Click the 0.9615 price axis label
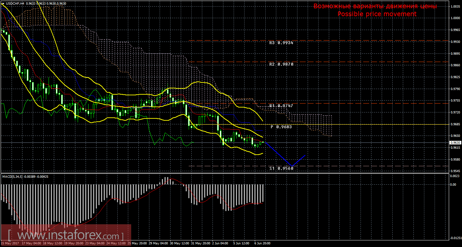The image size is (462, 247). (456, 148)
